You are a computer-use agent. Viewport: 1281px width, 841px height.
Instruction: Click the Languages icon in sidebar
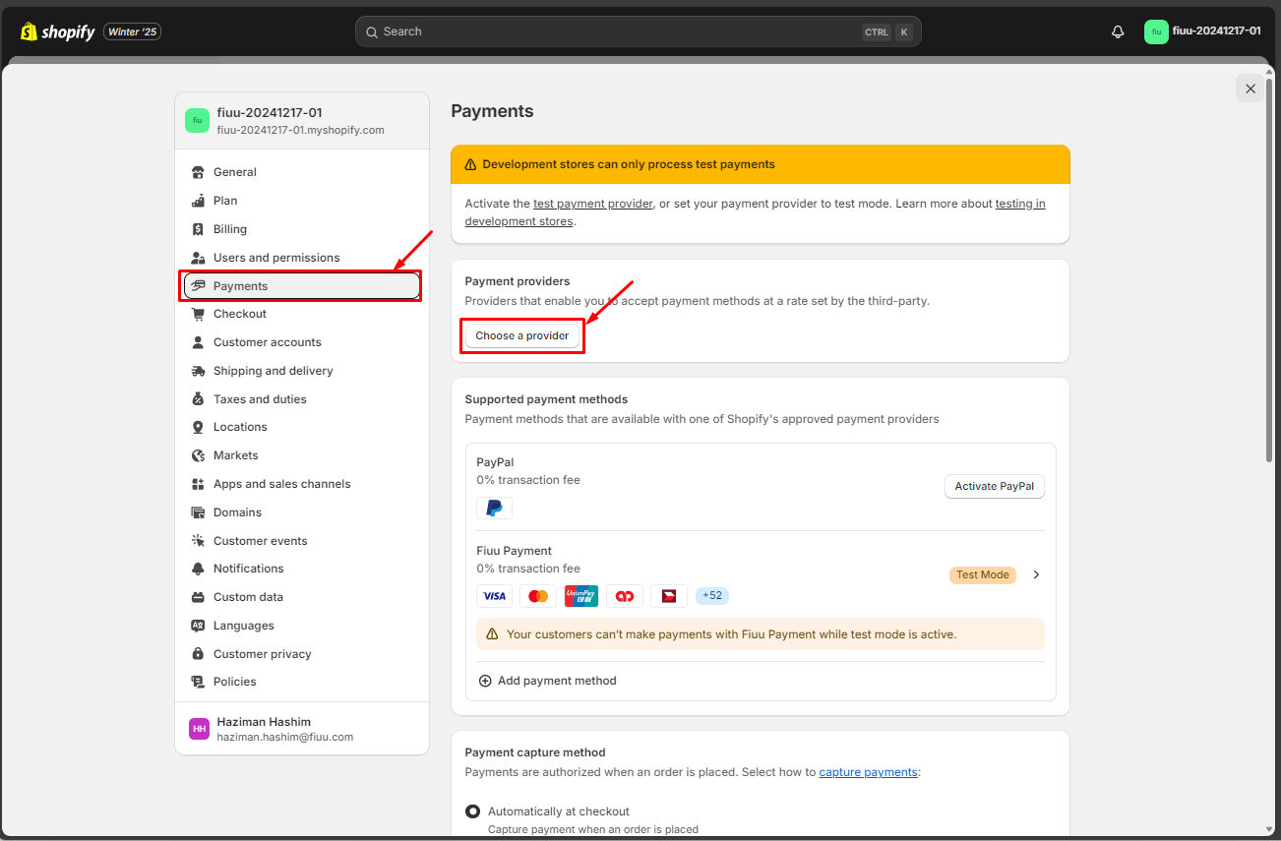pyautogui.click(x=197, y=626)
